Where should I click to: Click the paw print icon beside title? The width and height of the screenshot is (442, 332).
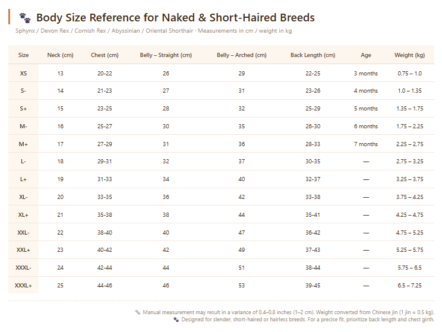click(25, 18)
